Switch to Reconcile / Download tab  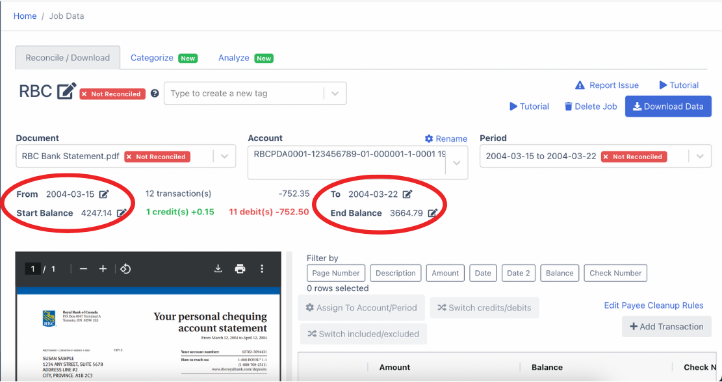pos(68,58)
